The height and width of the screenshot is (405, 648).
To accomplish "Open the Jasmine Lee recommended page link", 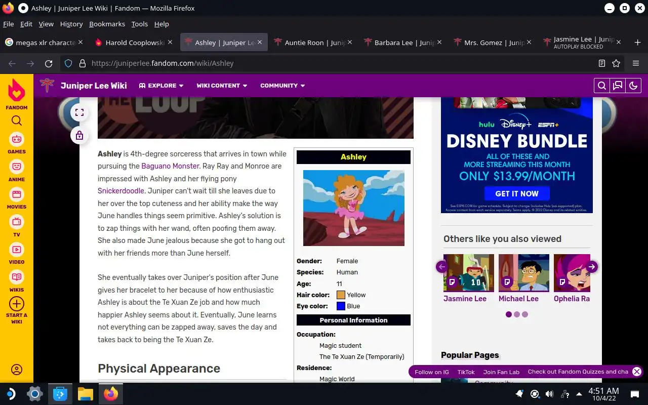I will pos(465,299).
